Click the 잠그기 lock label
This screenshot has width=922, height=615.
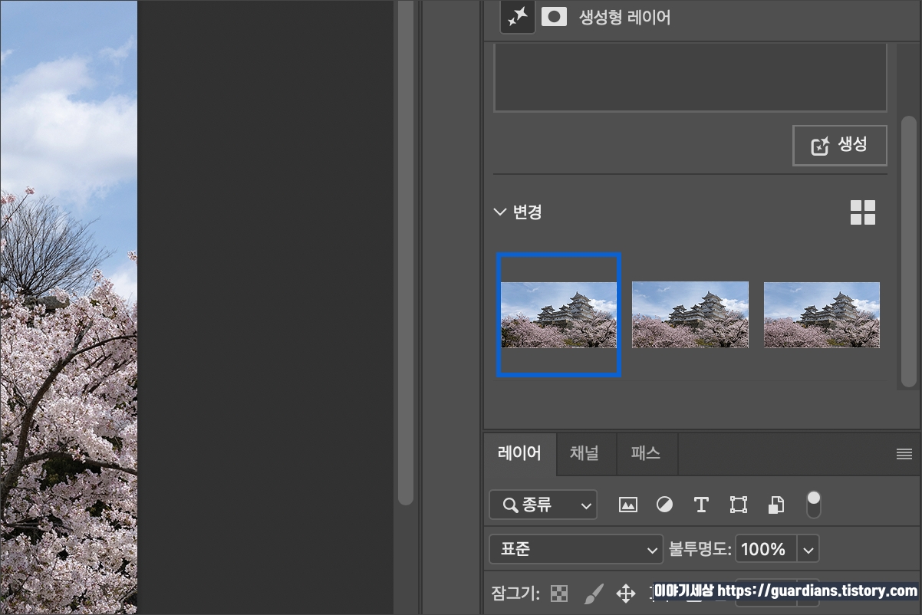coord(515,594)
